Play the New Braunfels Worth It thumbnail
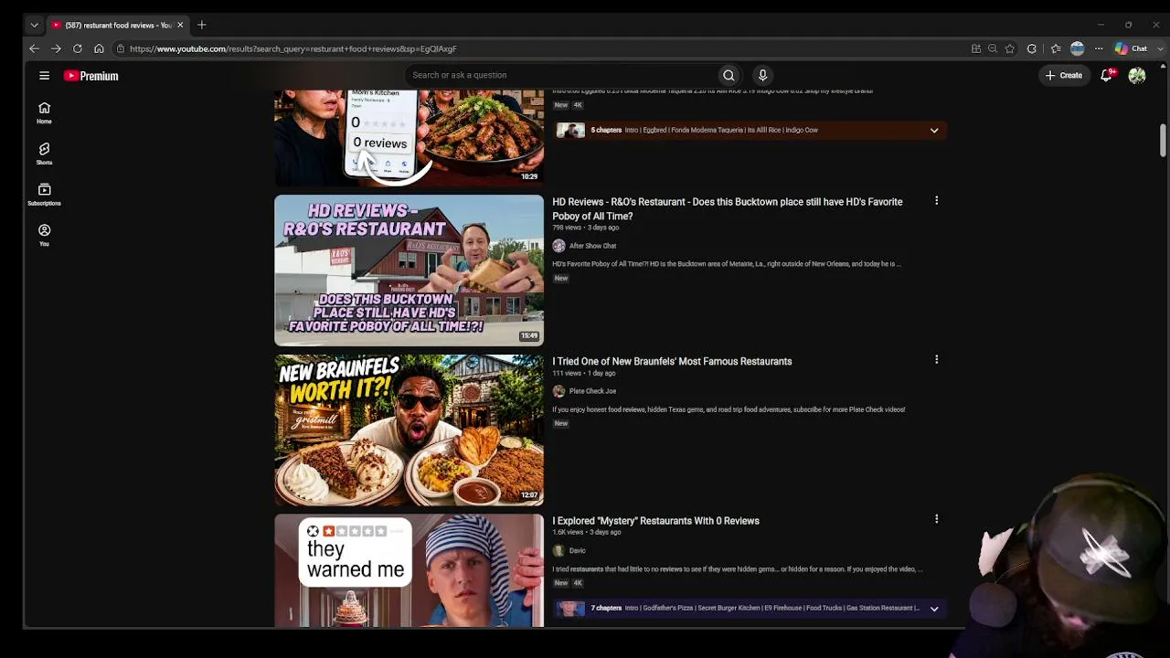This screenshot has width=1170, height=658. click(409, 430)
